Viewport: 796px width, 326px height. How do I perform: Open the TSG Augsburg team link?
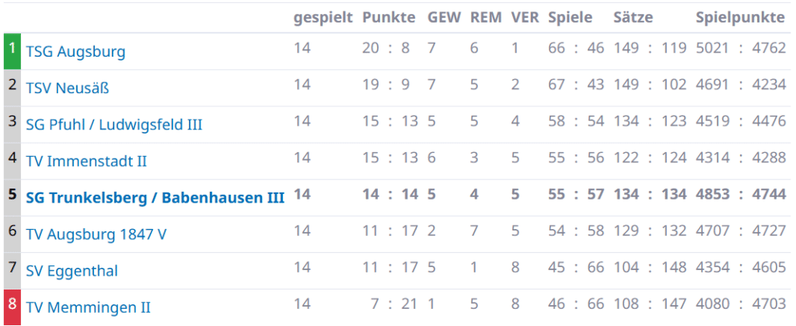tap(75, 52)
